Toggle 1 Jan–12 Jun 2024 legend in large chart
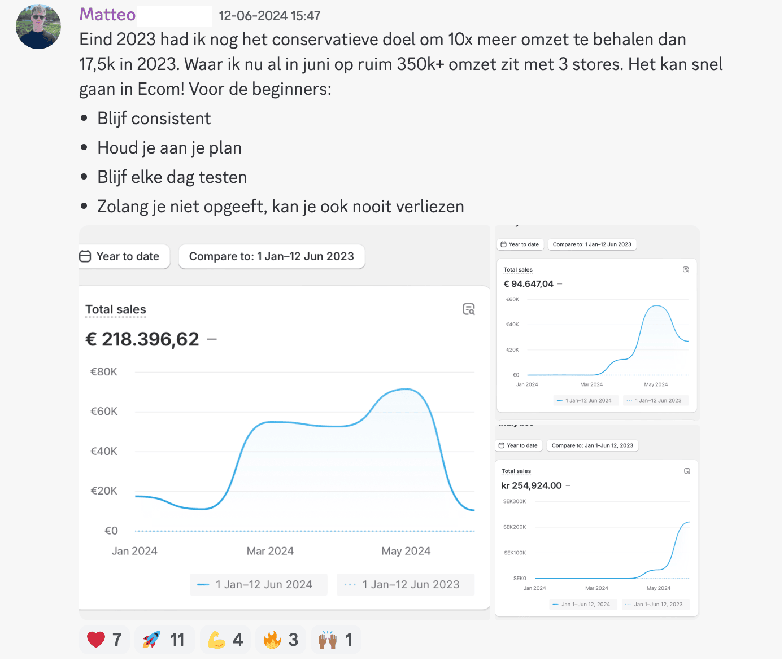This screenshot has height=665, width=784. 258,584
